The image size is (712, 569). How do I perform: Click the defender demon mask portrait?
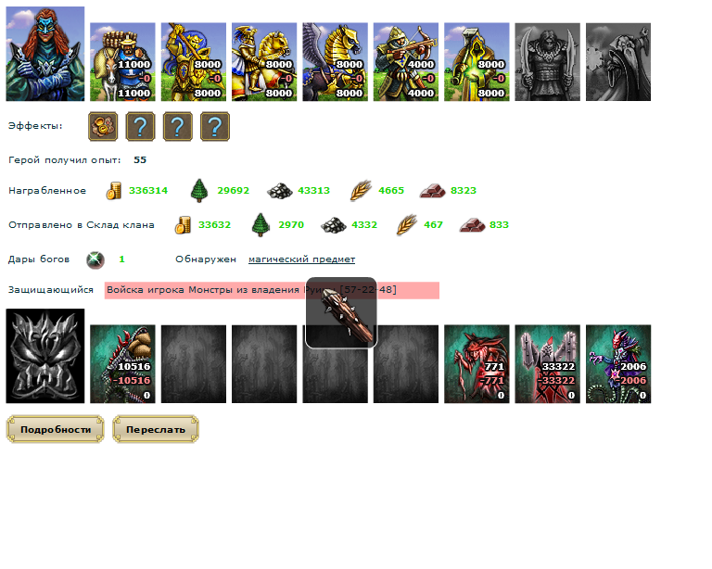(44, 356)
